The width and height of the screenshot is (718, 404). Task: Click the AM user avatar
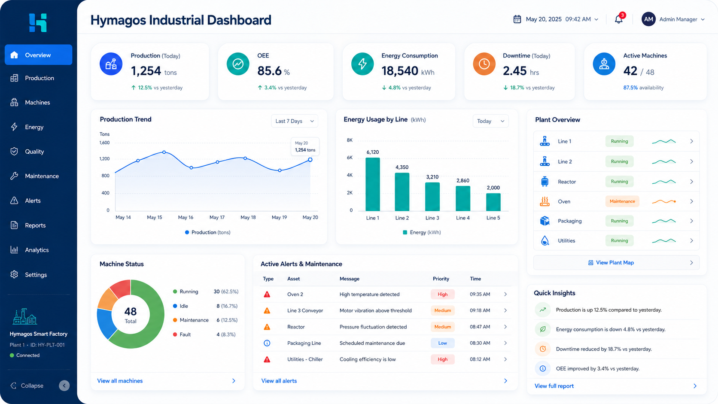tap(648, 19)
